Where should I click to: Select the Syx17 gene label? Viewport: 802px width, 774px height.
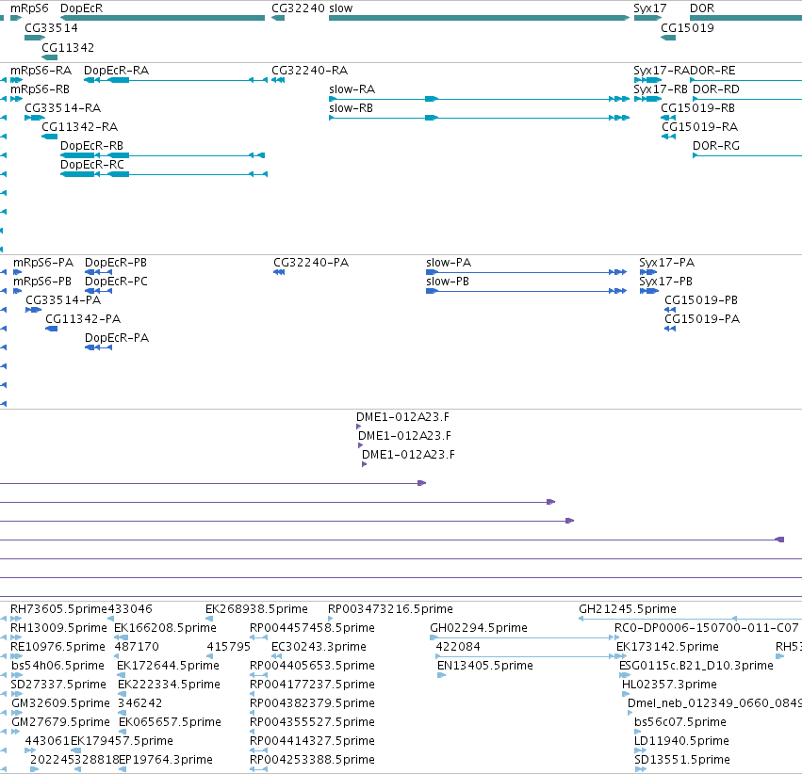[650, 8]
